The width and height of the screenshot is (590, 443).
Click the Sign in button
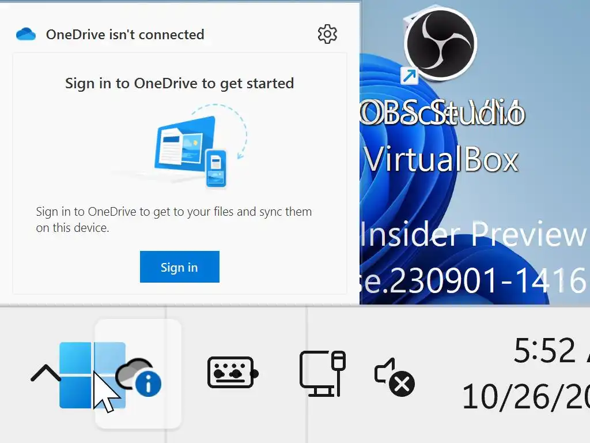coord(180,266)
